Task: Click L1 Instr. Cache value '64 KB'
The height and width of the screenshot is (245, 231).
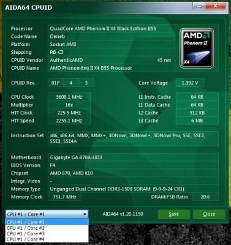Action: [x=197, y=97]
